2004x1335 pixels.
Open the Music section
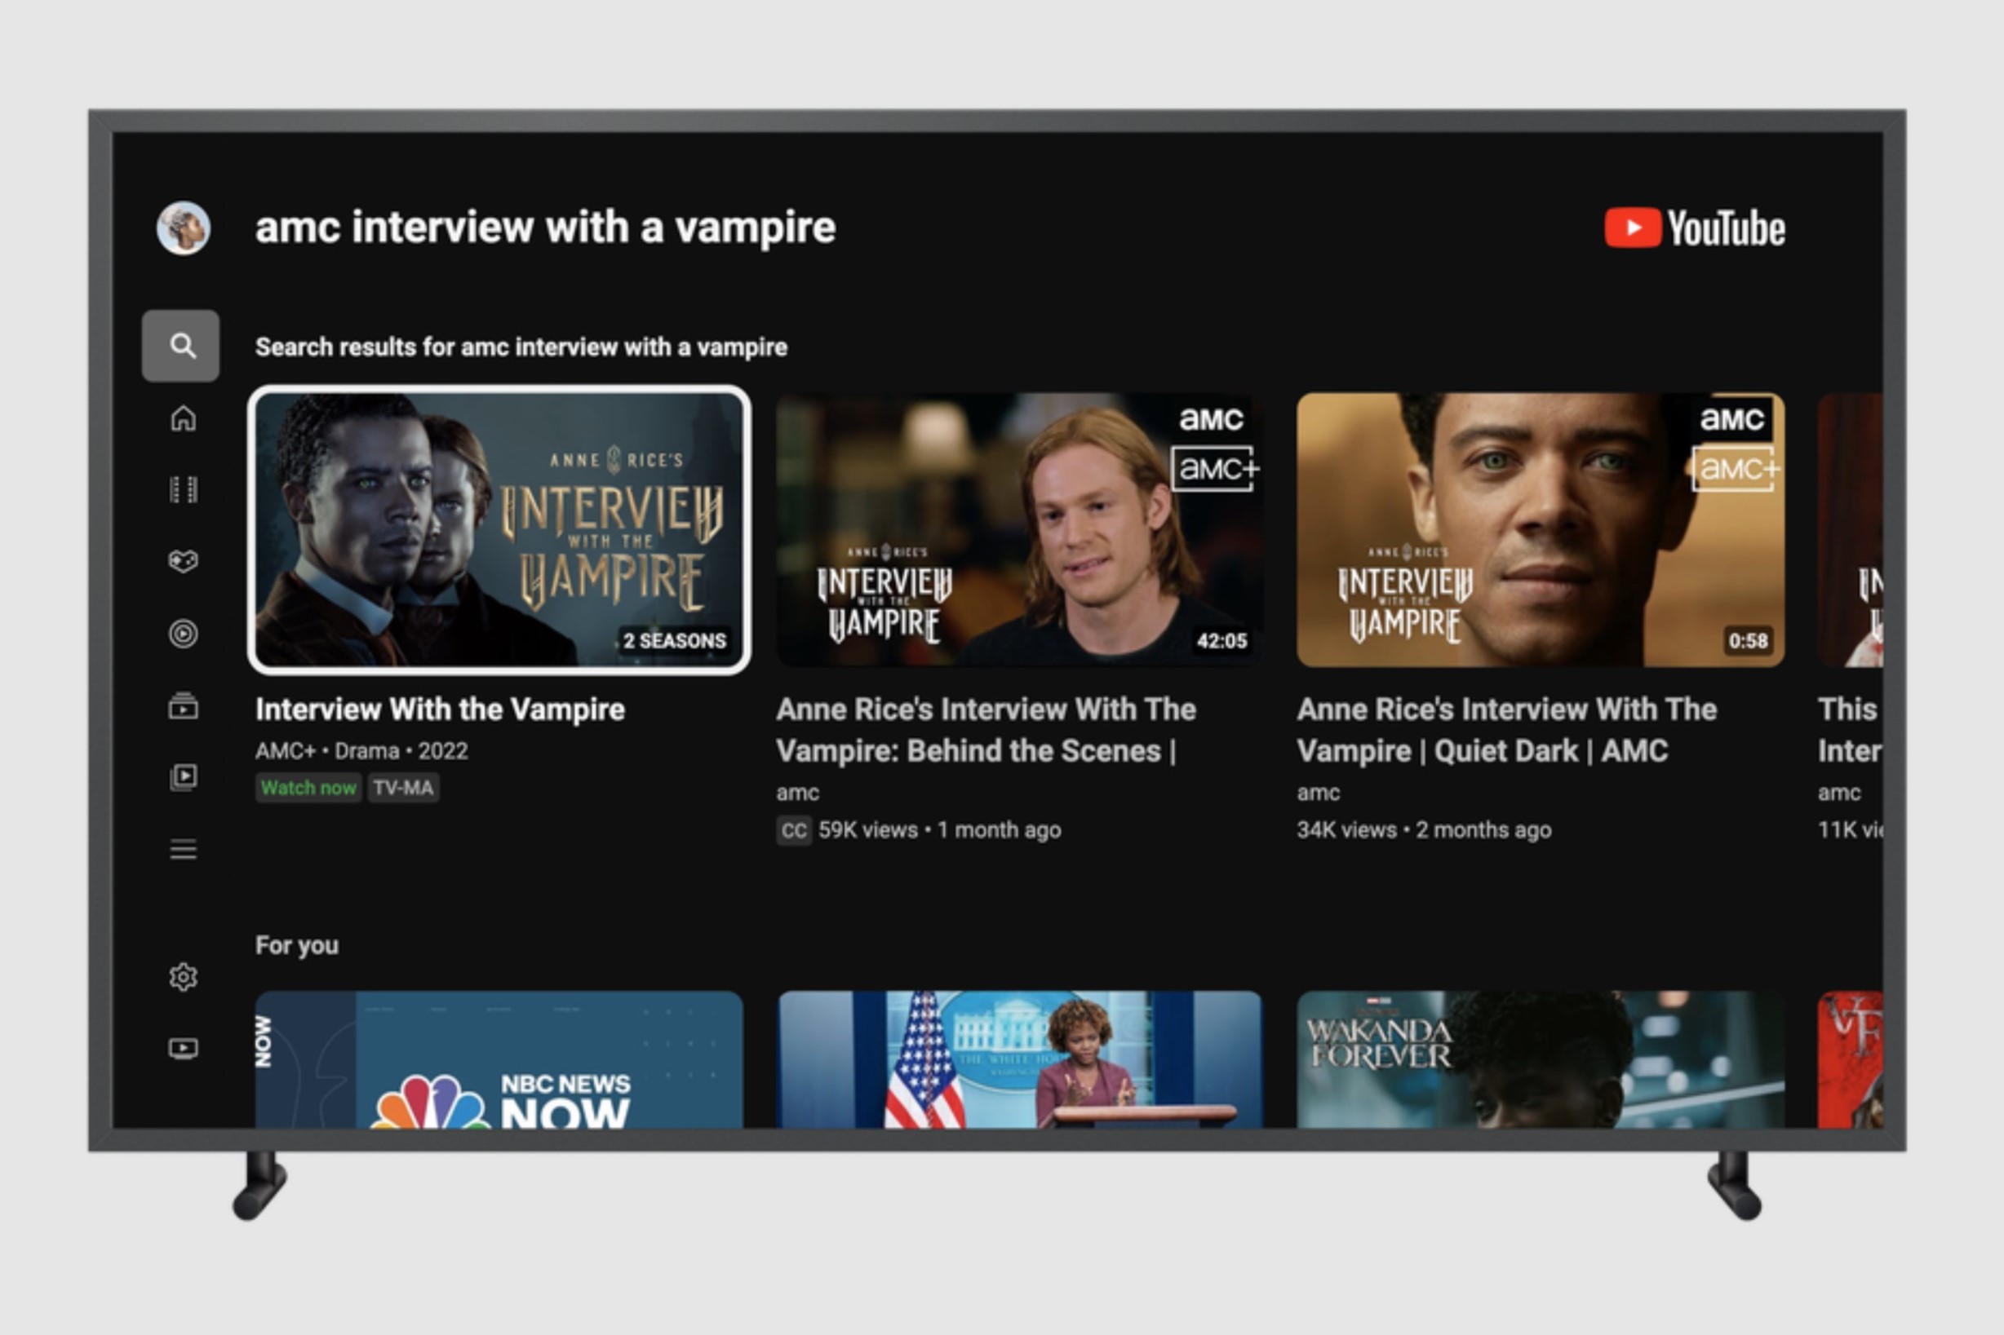181,632
